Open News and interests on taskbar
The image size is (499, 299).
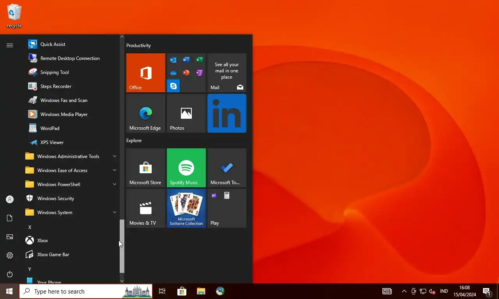tap(387, 291)
